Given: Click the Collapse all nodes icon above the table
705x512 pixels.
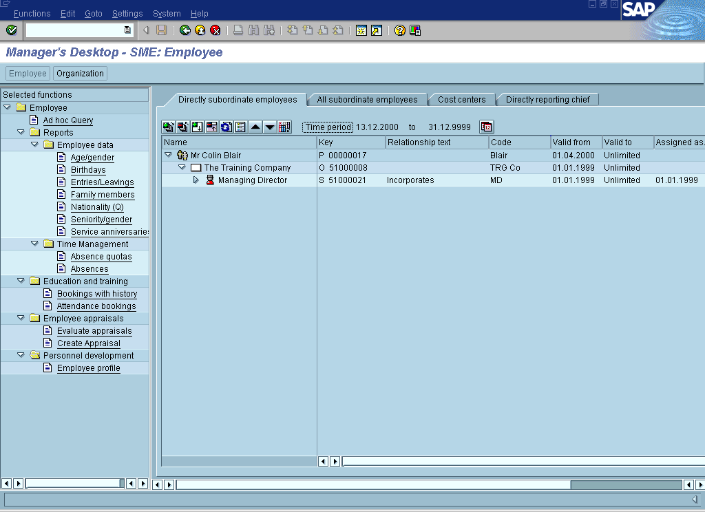Looking at the screenshot, I should (x=183, y=127).
